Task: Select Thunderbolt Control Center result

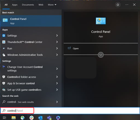Action: (31, 42)
